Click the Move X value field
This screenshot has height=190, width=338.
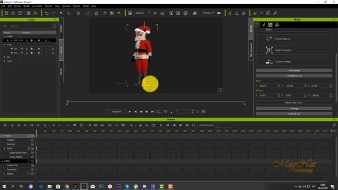point(268,85)
